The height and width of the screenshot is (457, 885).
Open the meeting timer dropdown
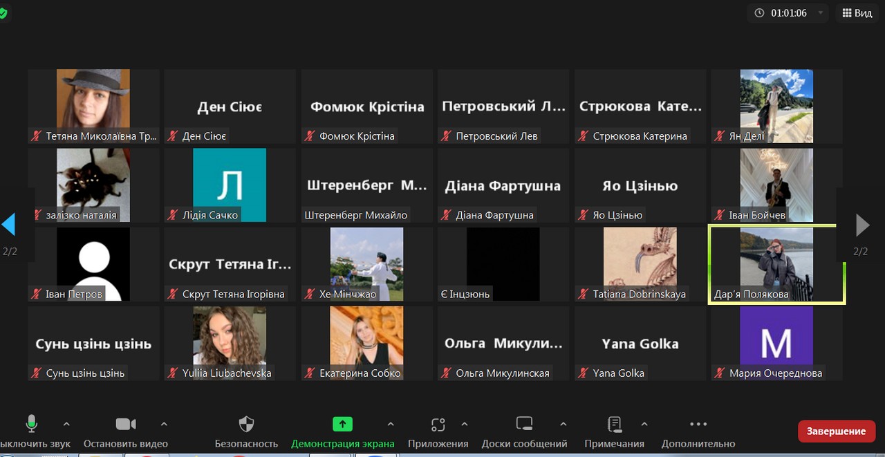pos(821,13)
